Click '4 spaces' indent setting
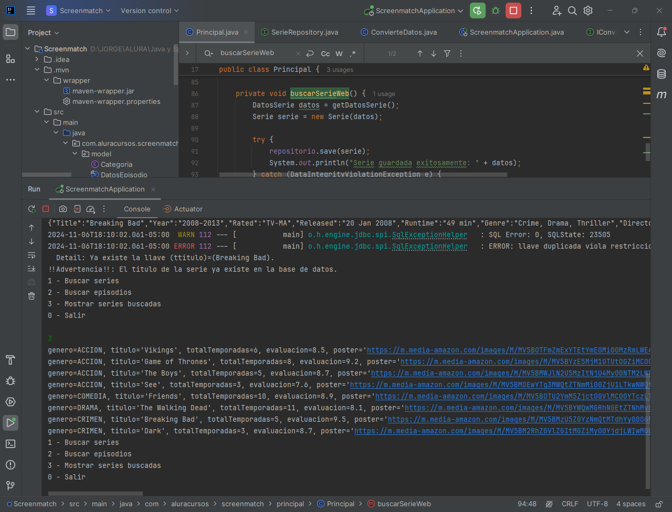 tap(631, 504)
